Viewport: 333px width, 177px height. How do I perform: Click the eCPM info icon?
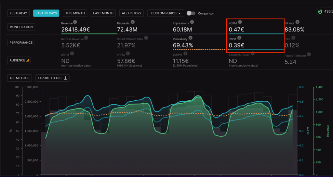click(240, 22)
